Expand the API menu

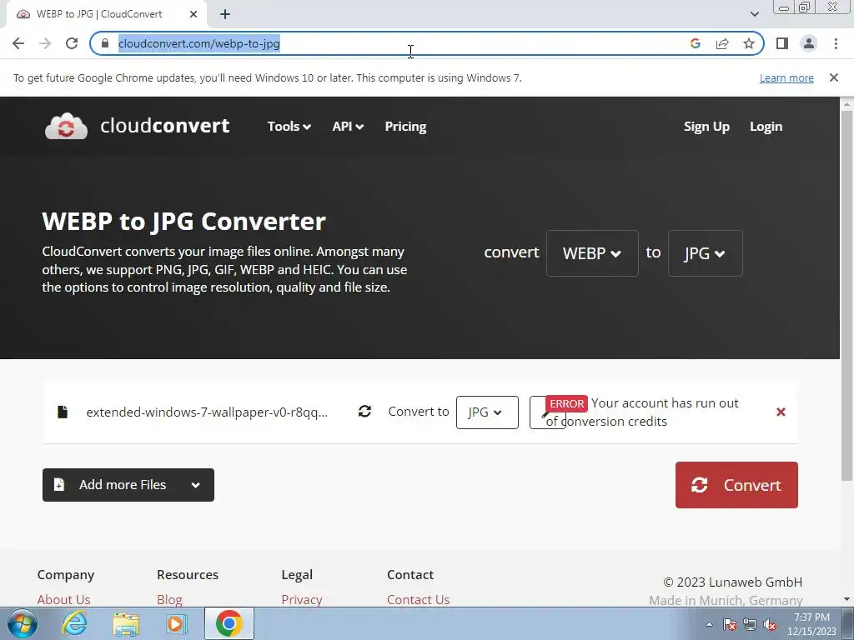[348, 127]
